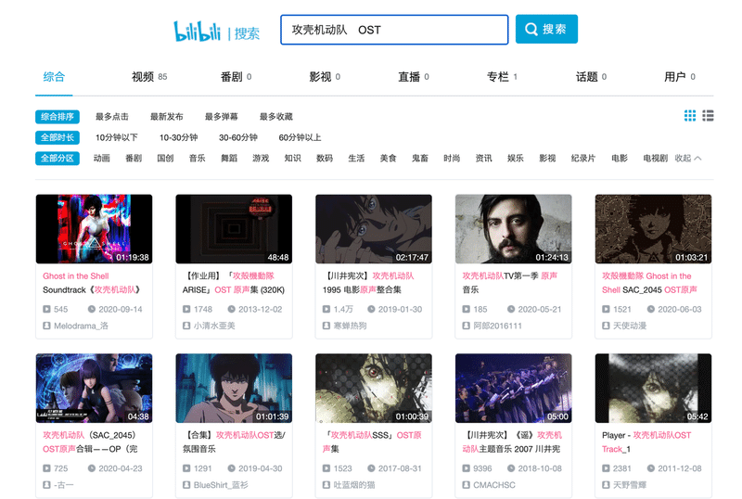This screenshot has height=499, width=742.
Task: Click the uploader icon beside -古一
Action: (46, 485)
